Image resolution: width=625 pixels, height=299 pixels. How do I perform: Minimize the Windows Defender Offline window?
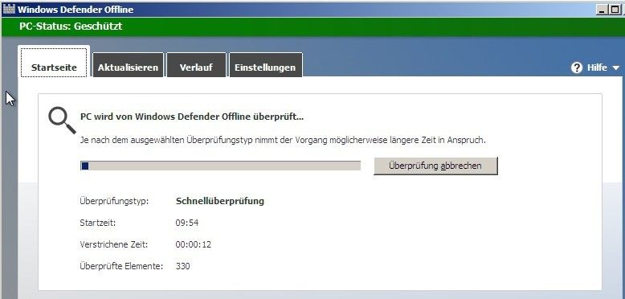pos(602,10)
